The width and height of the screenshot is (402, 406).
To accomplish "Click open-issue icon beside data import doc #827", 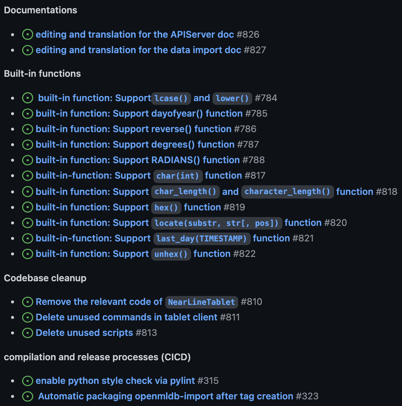I will click(28, 50).
